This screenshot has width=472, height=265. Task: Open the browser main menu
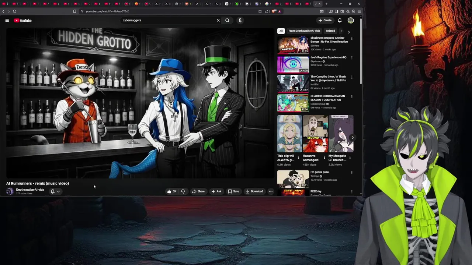[x=359, y=11]
